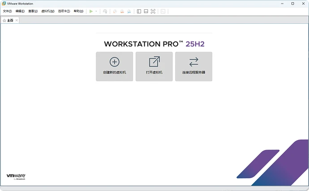This screenshot has width=309, height=191.
Task: Click the green power-on play icon
Action: point(91,12)
